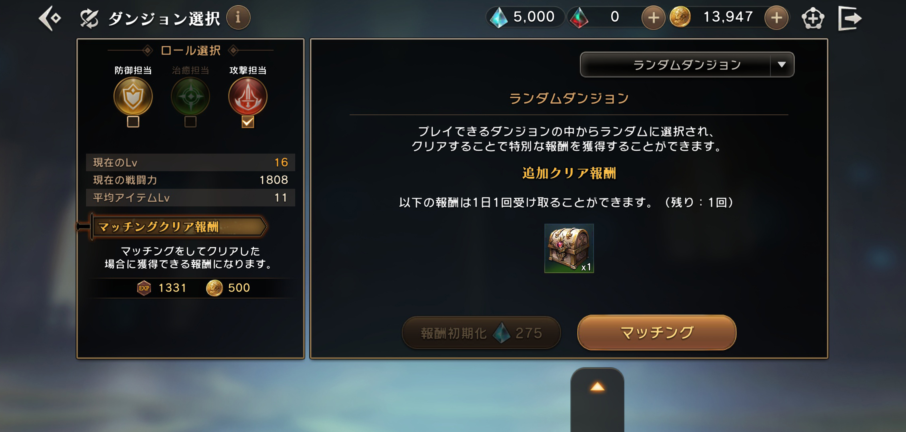The height and width of the screenshot is (432, 906).
Task: Go back using the arrow icon
Action: 50,18
